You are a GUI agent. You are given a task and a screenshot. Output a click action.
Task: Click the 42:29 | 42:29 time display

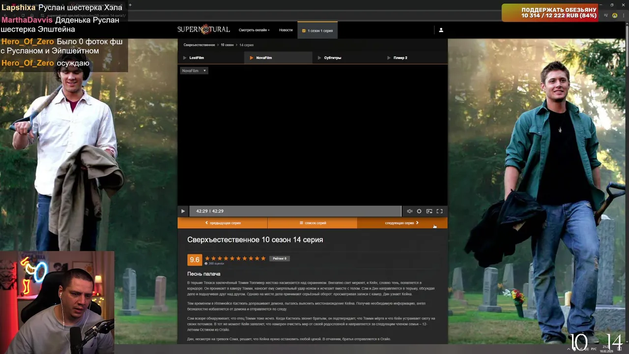(210, 211)
